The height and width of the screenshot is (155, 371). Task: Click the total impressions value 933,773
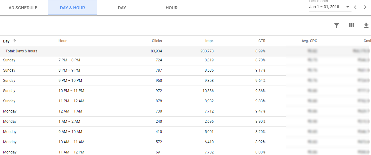[x=207, y=51]
